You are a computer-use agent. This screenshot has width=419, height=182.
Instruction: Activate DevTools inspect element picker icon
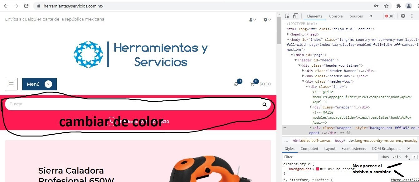tap(287, 16)
